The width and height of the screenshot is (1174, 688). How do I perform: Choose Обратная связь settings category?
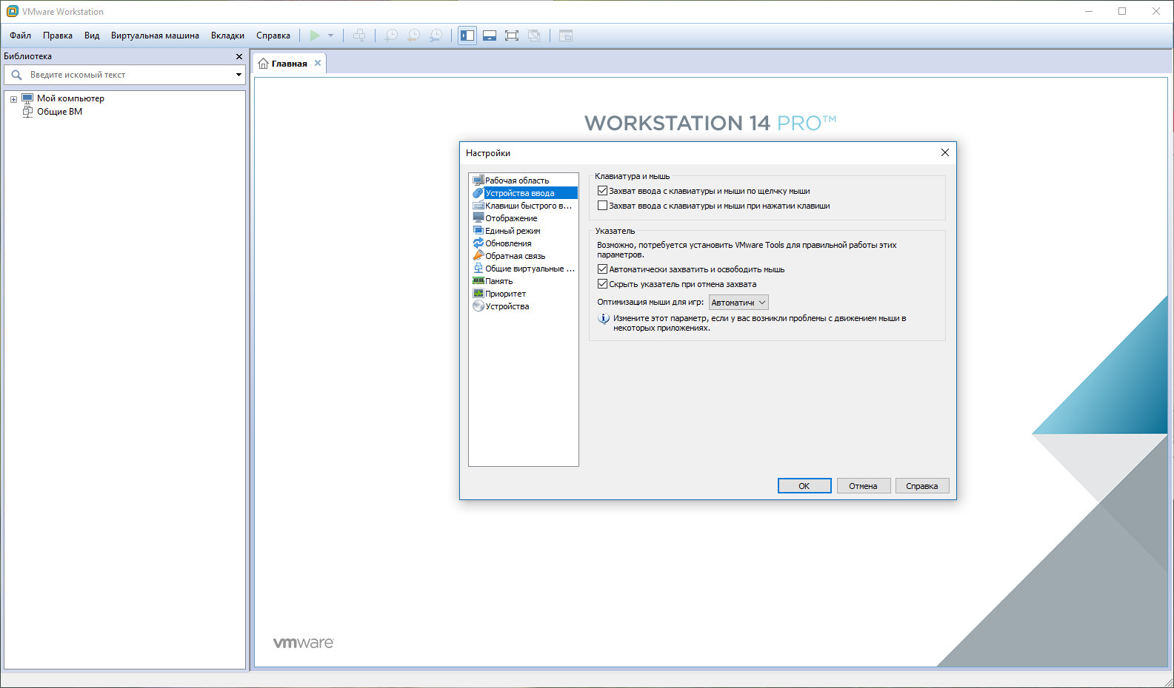point(515,256)
